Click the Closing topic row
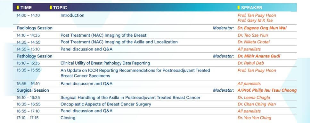The image size is (310, 123). [155, 118]
